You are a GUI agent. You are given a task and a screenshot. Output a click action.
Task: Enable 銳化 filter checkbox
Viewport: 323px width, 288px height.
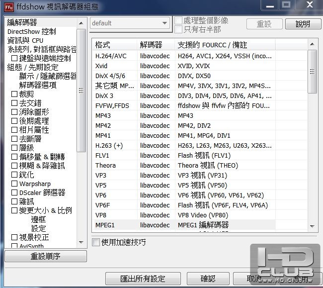(x=14, y=175)
